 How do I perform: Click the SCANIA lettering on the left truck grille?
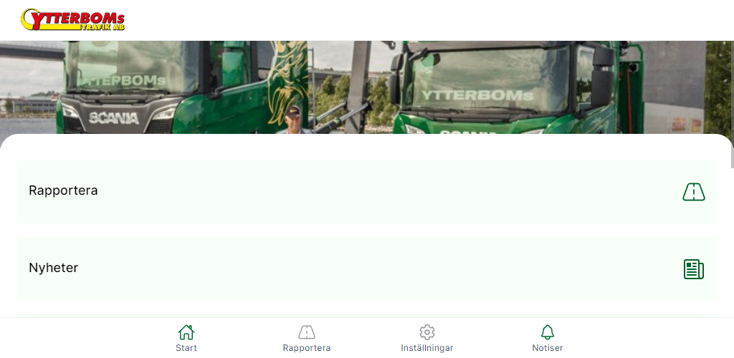click(114, 118)
